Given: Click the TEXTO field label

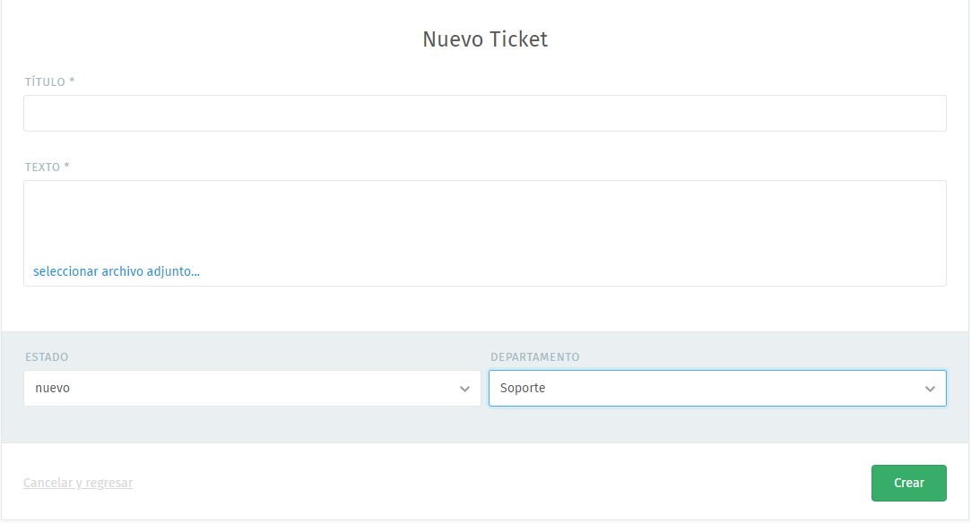Looking at the screenshot, I should 42,167.
